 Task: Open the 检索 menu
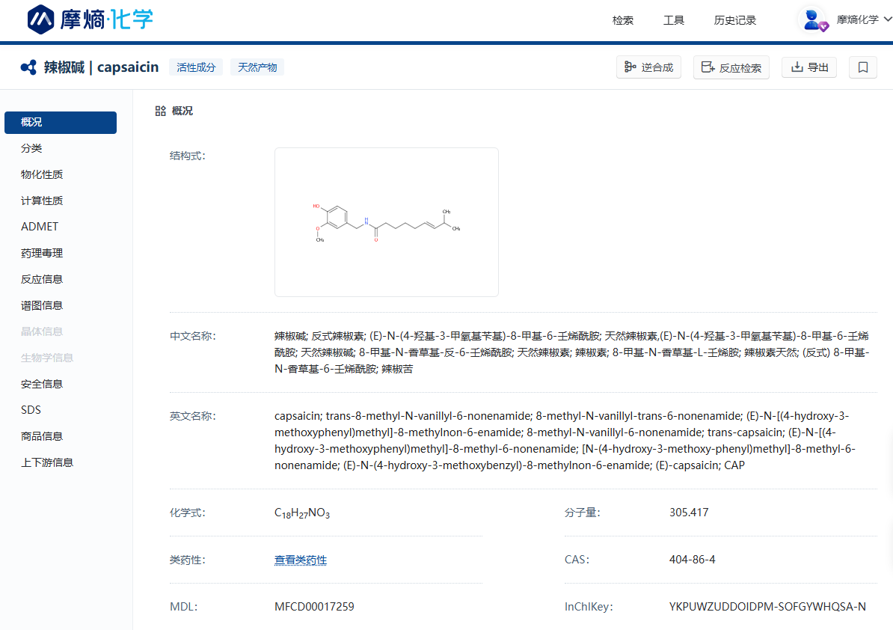(622, 20)
